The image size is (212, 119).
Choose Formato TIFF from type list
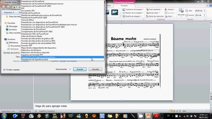click(x=63, y=46)
